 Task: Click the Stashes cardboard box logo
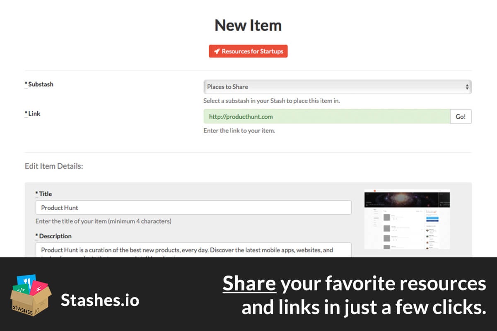click(x=31, y=296)
